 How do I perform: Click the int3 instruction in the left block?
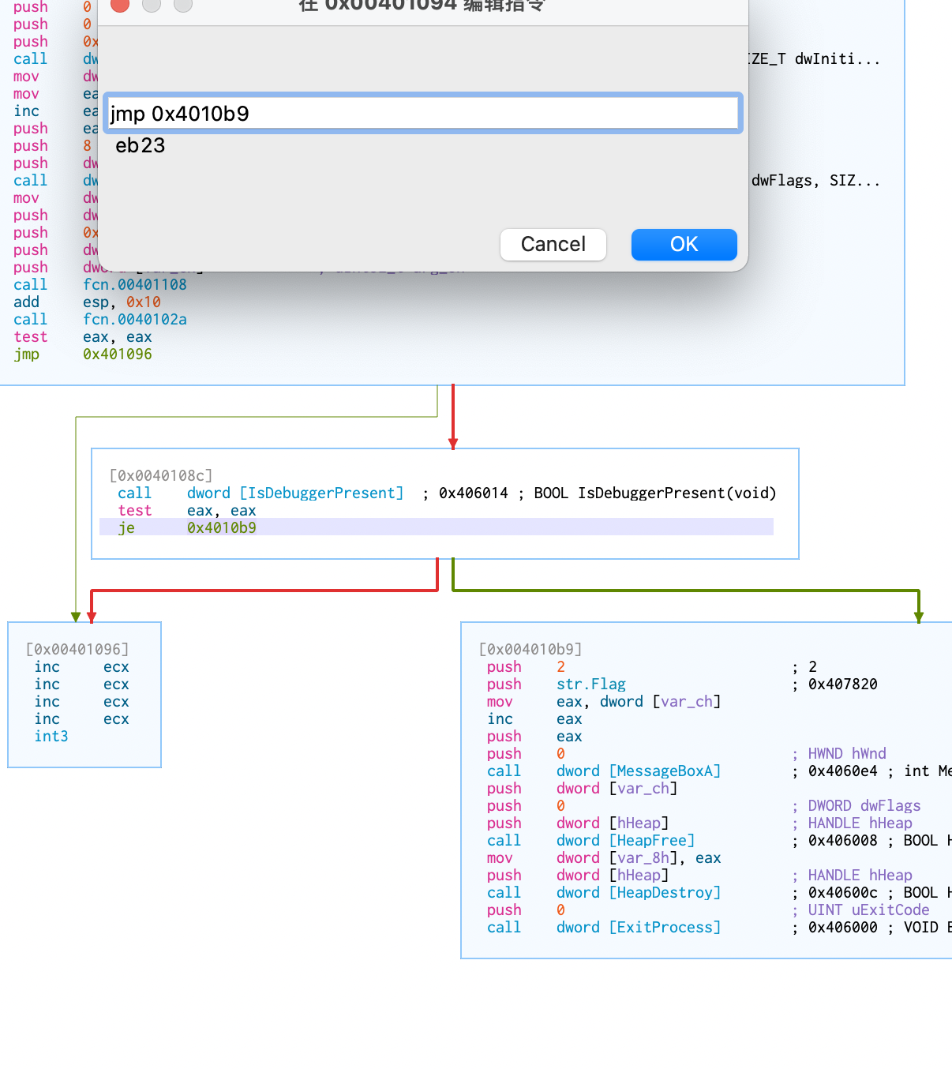[51, 736]
